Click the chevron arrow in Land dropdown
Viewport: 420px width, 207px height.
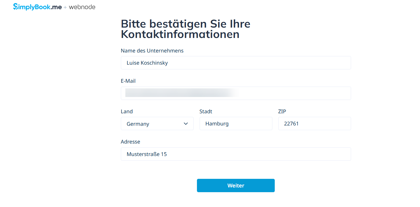click(186, 124)
